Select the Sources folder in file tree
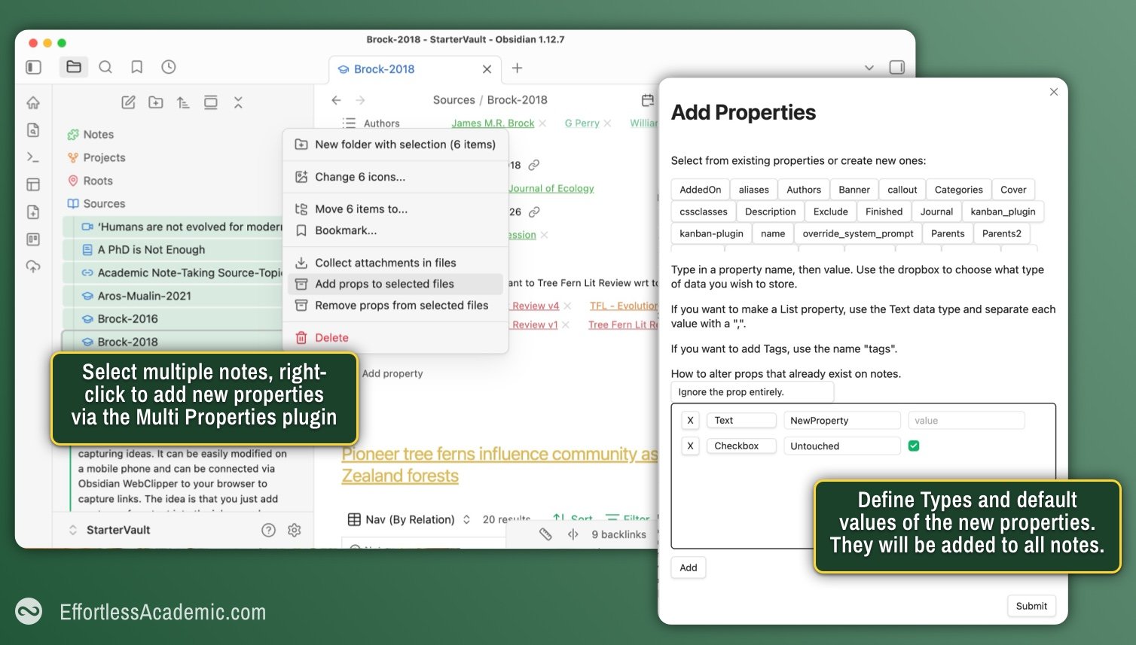1136x645 pixels. coord(104,203)
